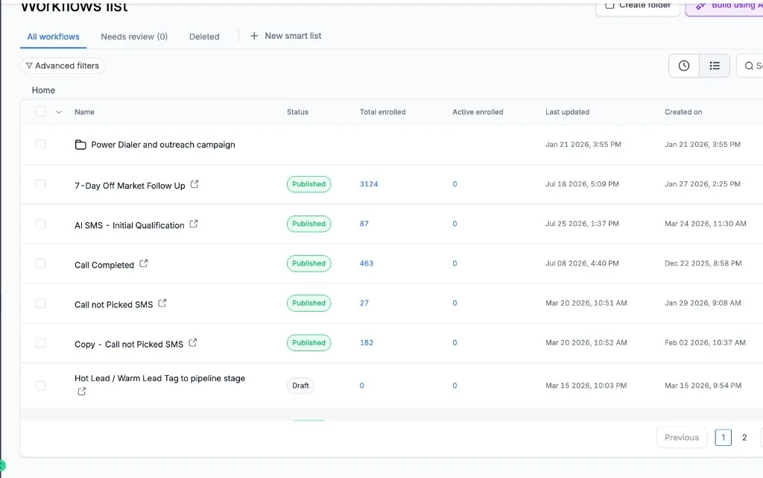Viewport: 763px width, 478px height.
Task: Open Copy - Call not Picked SMS workflow
Action: (x=129, y=344)
